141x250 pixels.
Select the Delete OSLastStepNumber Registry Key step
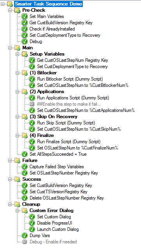(x=67, y=198)
